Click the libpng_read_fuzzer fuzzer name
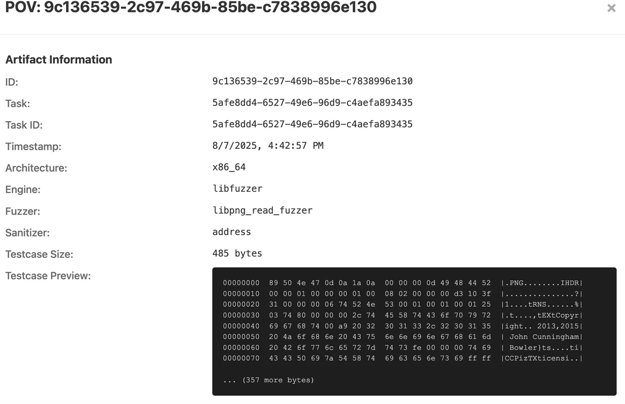625x404 pixels. [x=262, y=211]
